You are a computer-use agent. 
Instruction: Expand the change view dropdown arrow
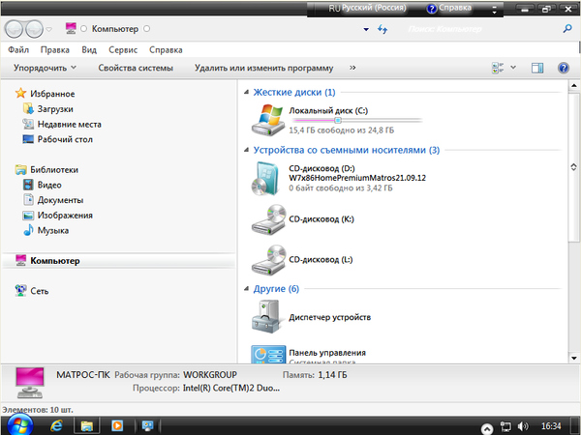(x=513, y=68)
